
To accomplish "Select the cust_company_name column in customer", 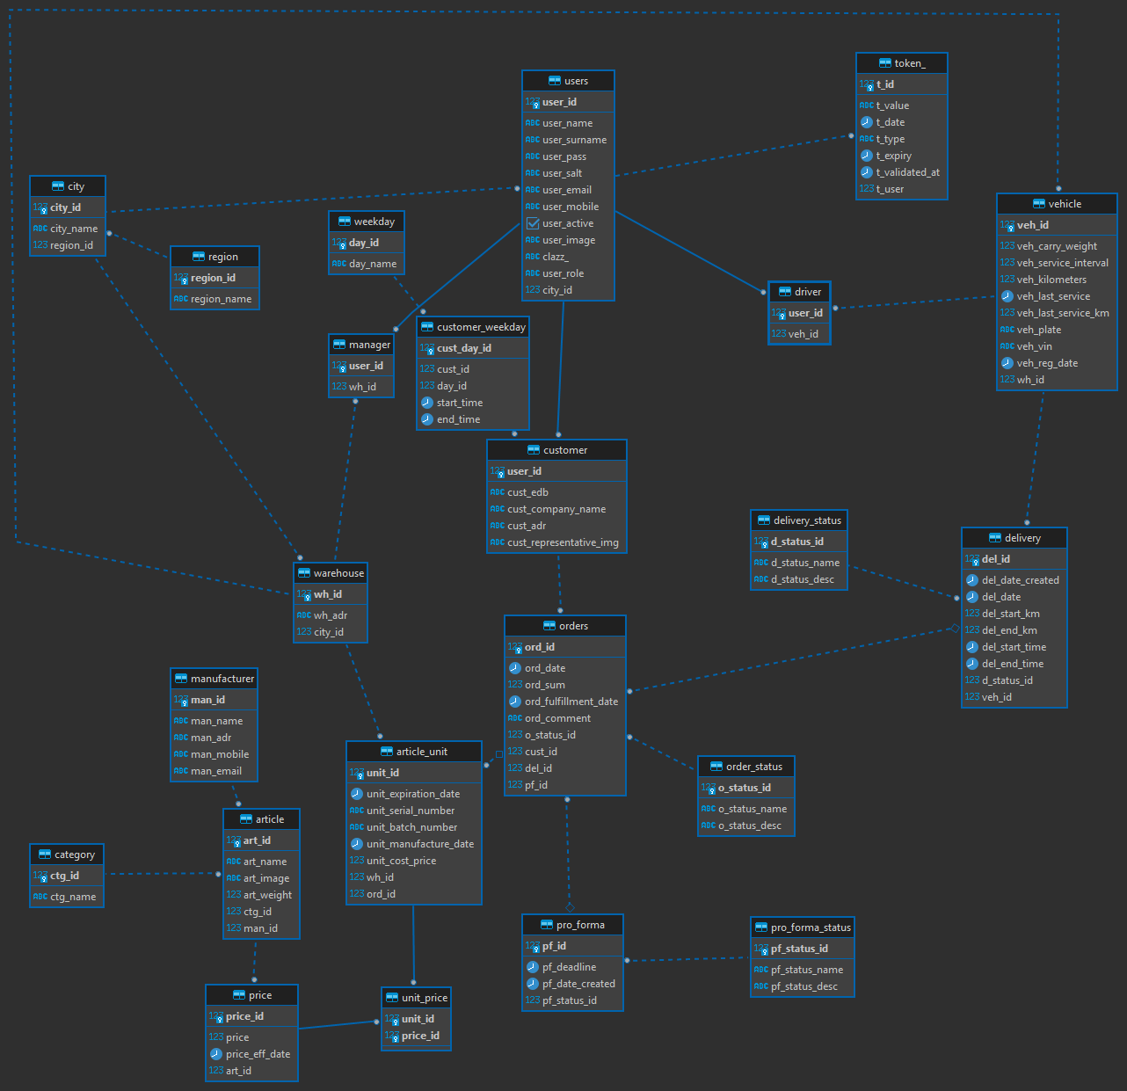I will (x=556, y=509).
